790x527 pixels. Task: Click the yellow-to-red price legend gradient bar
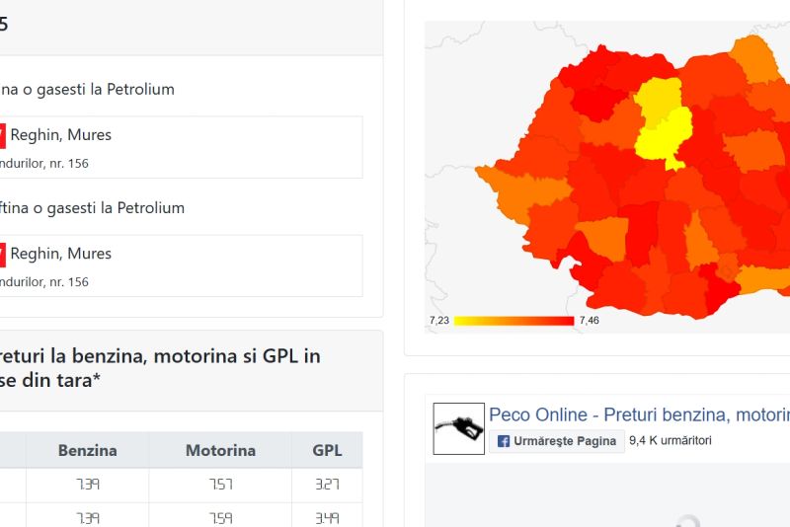click(513, 320)
